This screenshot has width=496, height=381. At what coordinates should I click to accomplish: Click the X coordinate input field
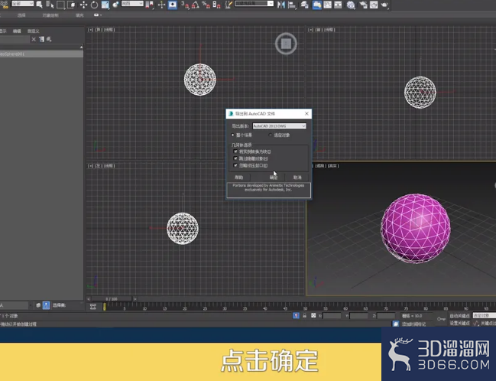[x=332, y=316]
